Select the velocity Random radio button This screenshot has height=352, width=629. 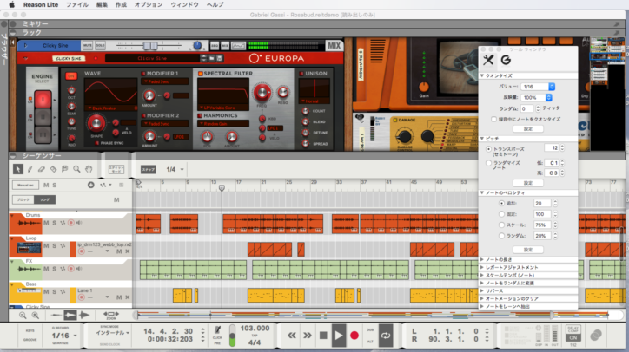pos(501,236)
